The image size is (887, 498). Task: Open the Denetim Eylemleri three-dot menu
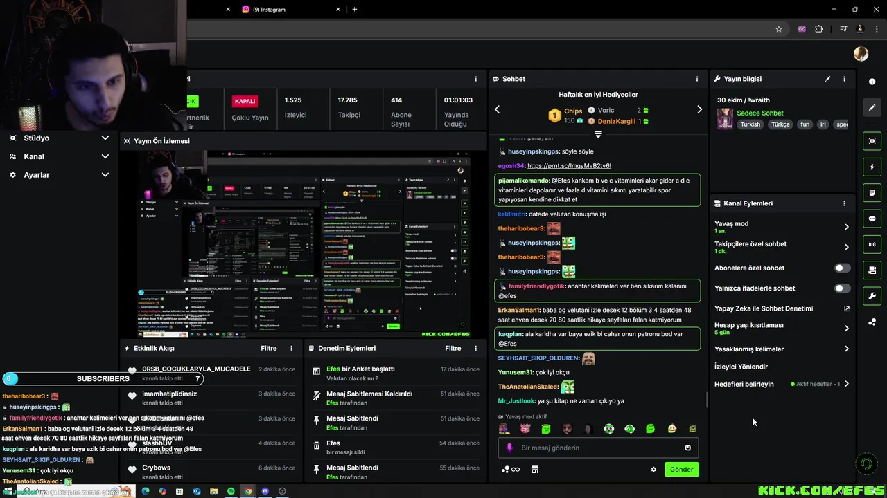click(475, 349)
